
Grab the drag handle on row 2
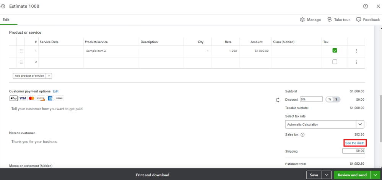tap(21, 62)
